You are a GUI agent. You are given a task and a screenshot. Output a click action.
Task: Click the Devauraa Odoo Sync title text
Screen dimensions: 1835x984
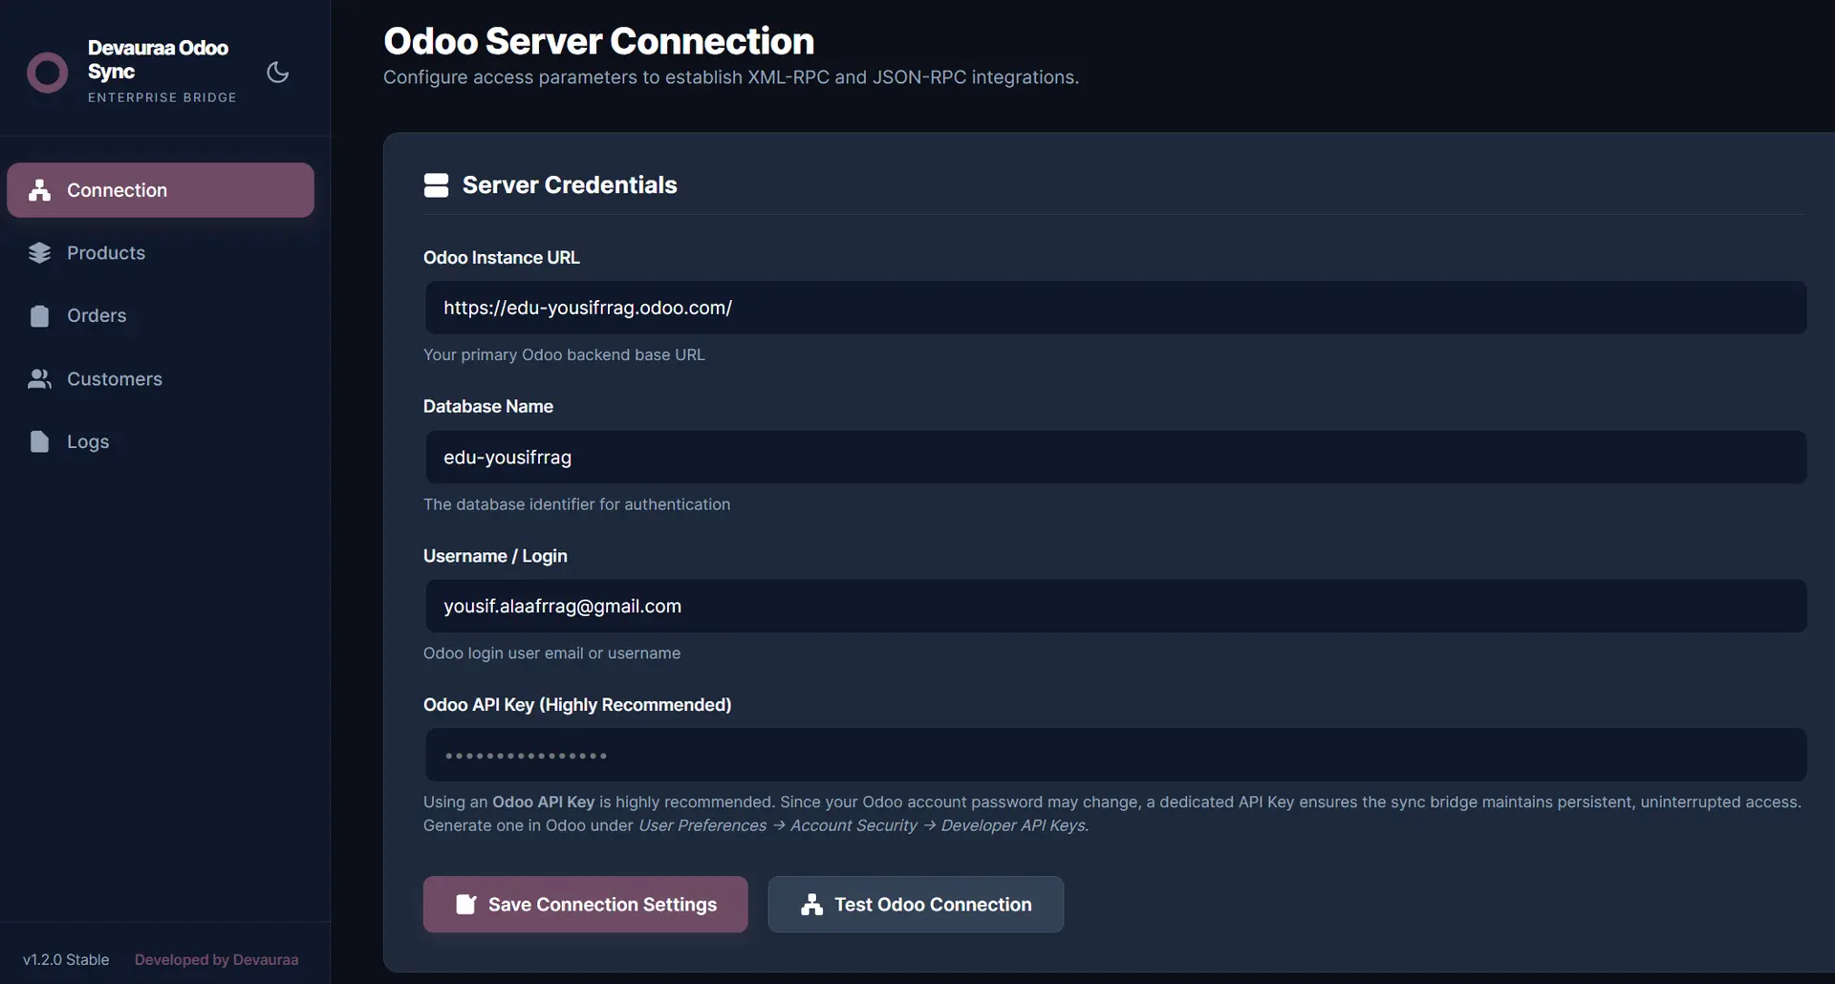(158, 59)
